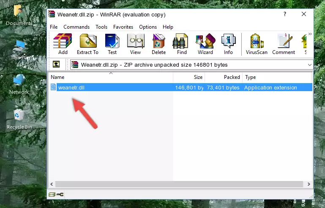Open the Comment tool

click(x=284, y=44)
